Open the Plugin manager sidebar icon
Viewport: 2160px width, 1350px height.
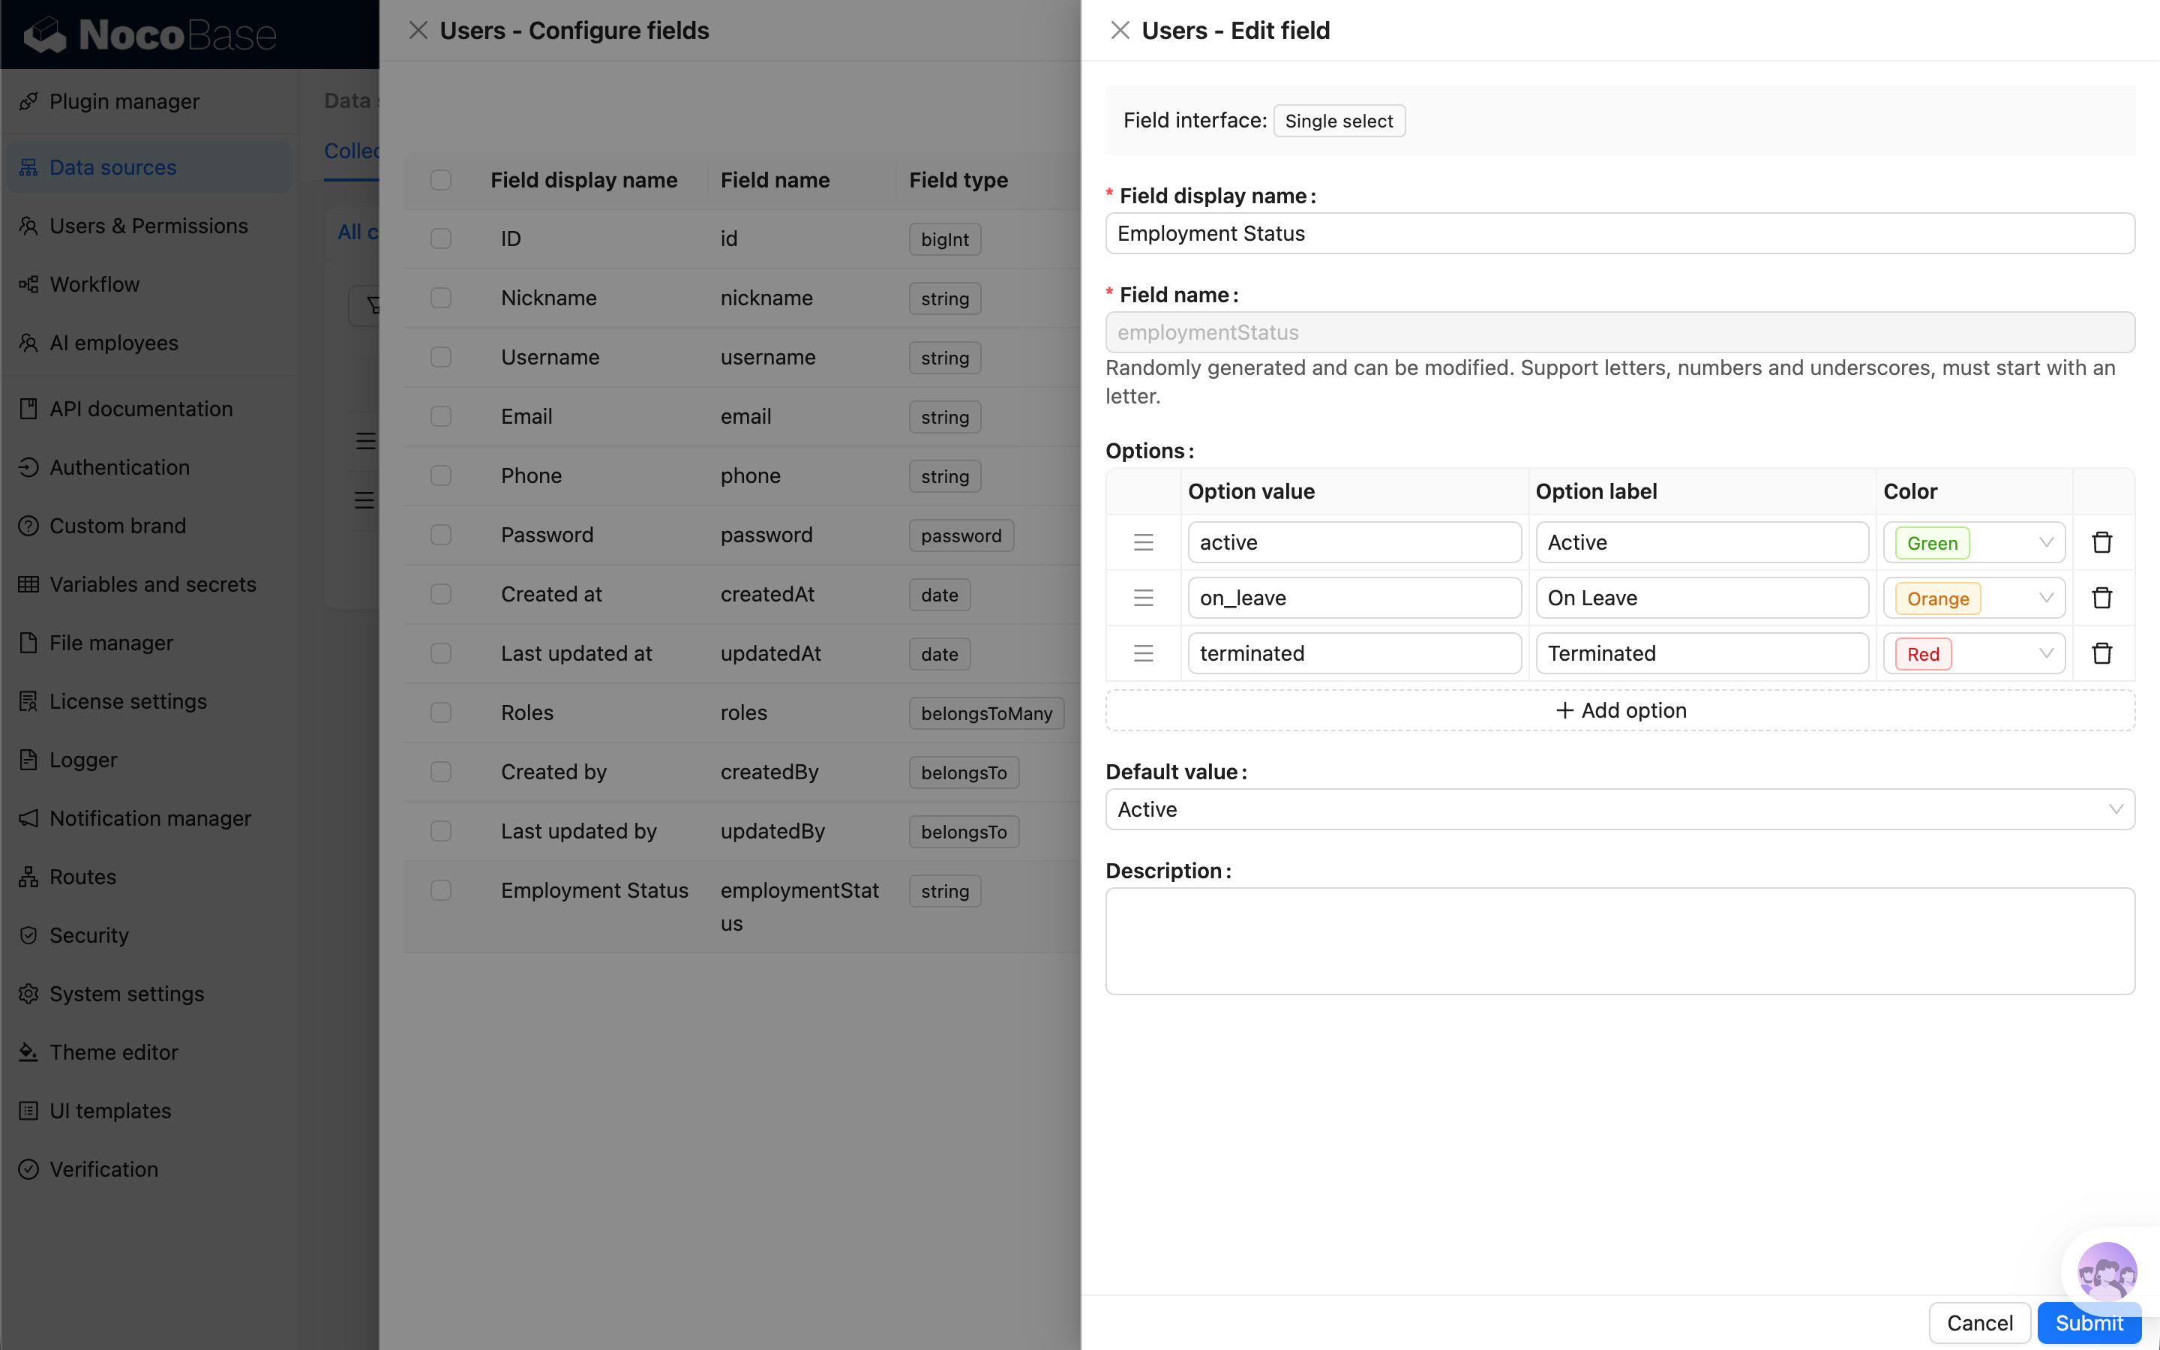pyautogui.click(x=29, y=101)
